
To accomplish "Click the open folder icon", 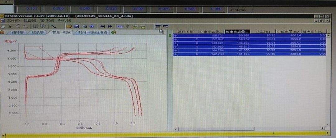I will 69,27.
